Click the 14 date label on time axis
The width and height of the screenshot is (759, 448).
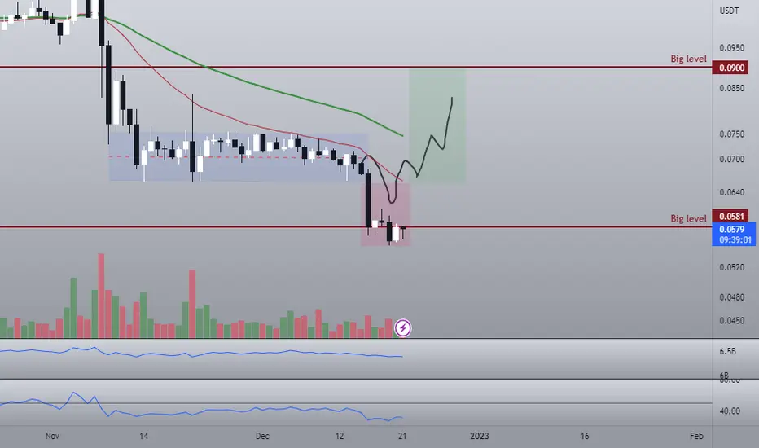143,436
